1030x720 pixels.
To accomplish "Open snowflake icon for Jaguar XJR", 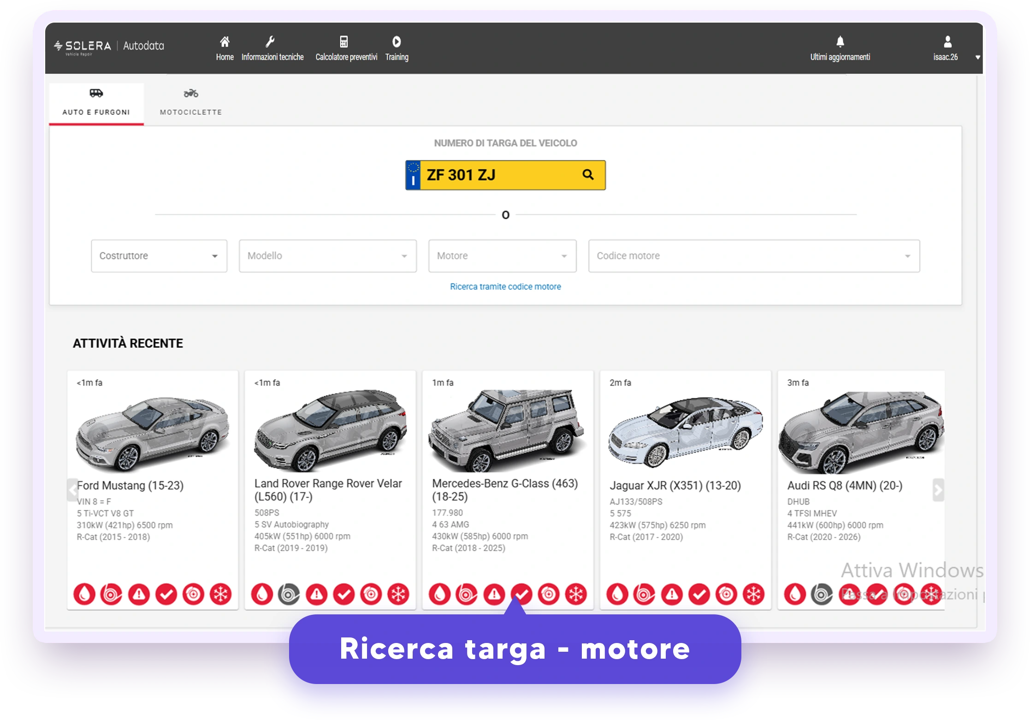I will click(754, 594).
